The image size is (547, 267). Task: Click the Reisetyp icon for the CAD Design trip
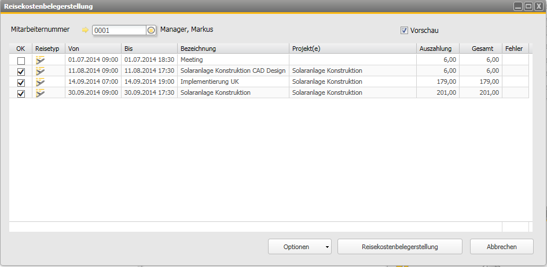coord(41,71)
